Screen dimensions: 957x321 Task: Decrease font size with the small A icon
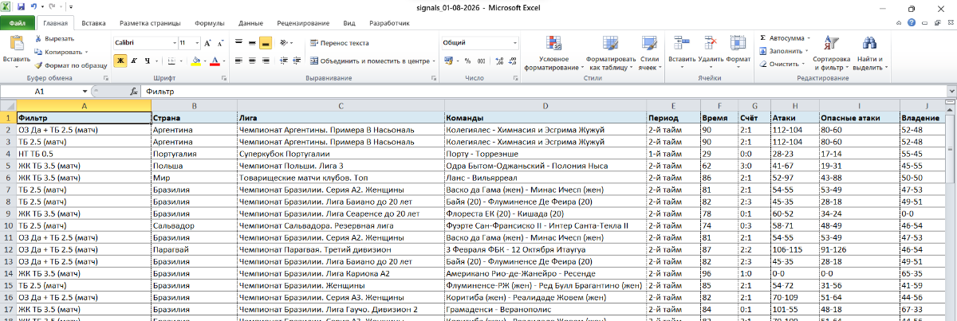220,42
